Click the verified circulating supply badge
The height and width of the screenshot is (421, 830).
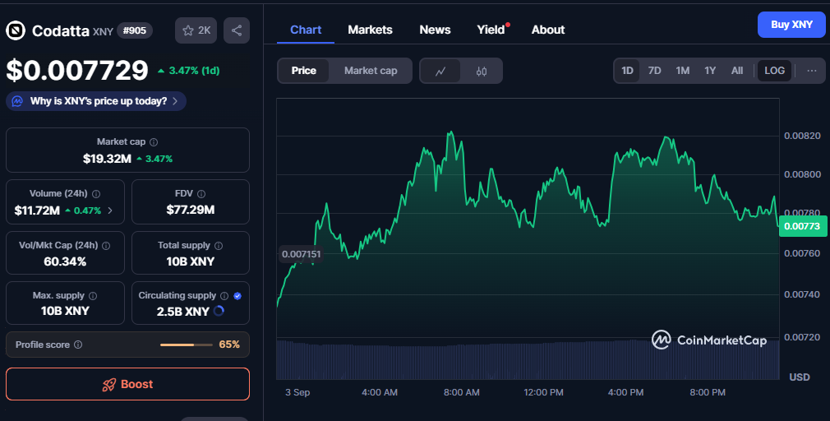(x=237, y=296)
